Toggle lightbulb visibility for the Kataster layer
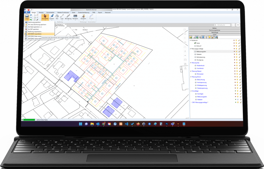The width and height of the screenshot is (264, 169). tap(236, 54)
